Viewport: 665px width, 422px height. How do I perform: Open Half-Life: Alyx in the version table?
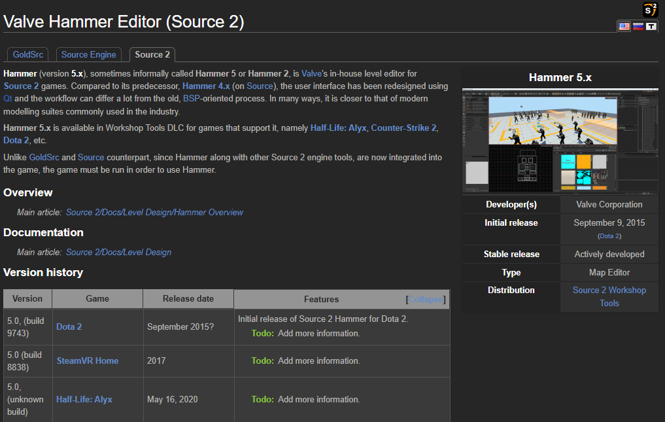click(84, 400)
